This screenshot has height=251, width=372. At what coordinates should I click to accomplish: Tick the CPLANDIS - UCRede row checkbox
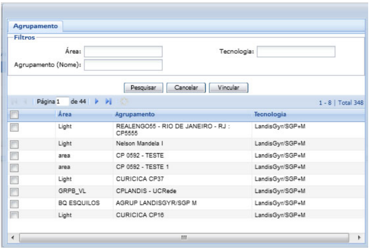click(14, 191)
